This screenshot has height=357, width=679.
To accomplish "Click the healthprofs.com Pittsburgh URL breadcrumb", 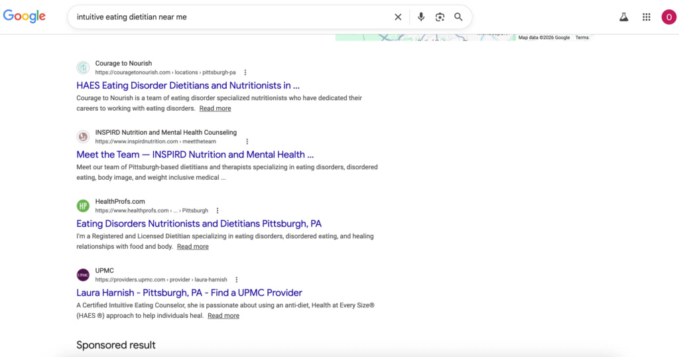I will [152, 210].
